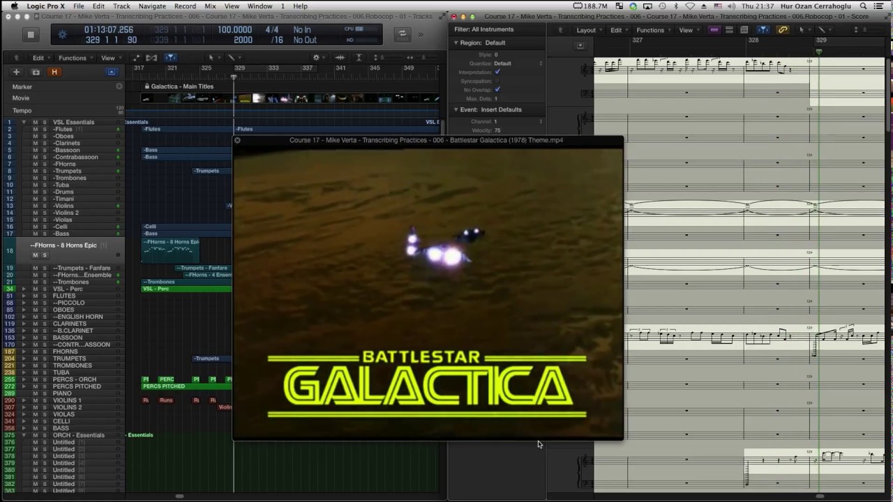This screenshot has width=893, height=502.
Task: Click the duplicate track button
Action: pos(36,72)
